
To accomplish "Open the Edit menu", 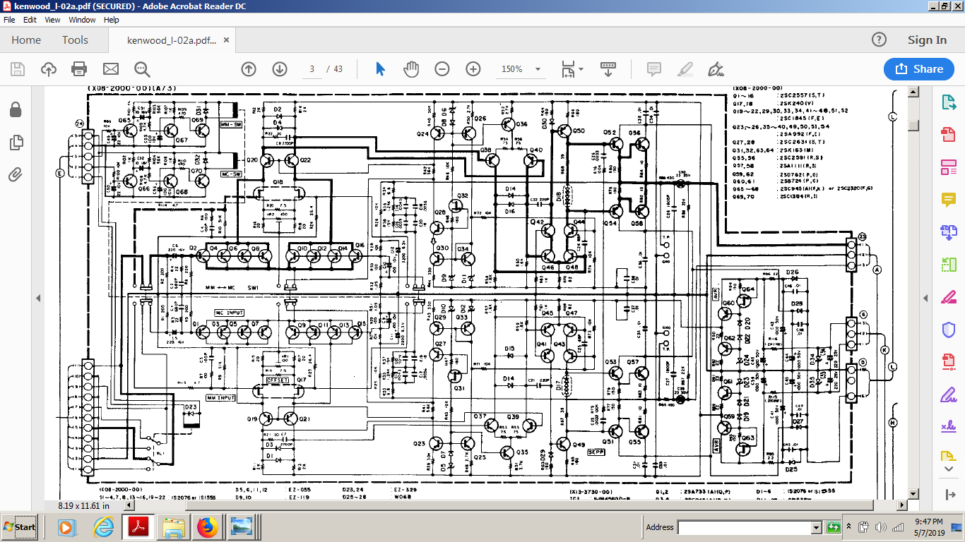I will pos(30,20).
